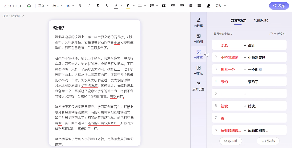
Task: Open the AI插图 illustration tool
Action: pos(198,39)
